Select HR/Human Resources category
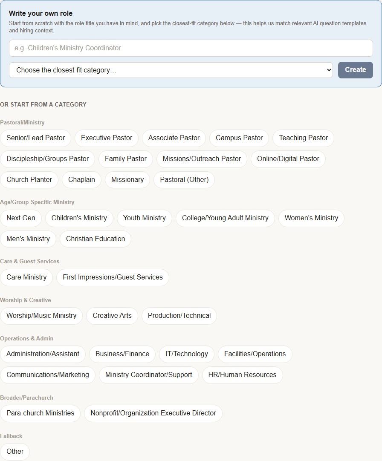382x461 pixels. (x=242, y=375)
